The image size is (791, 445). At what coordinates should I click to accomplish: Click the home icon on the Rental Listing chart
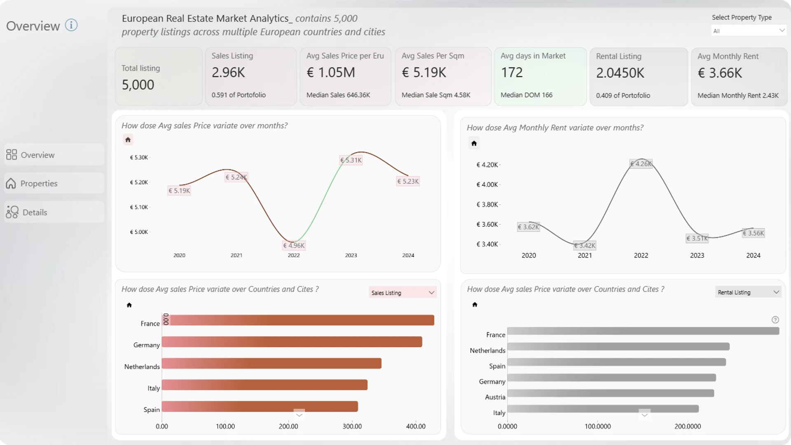pos(475,304)
